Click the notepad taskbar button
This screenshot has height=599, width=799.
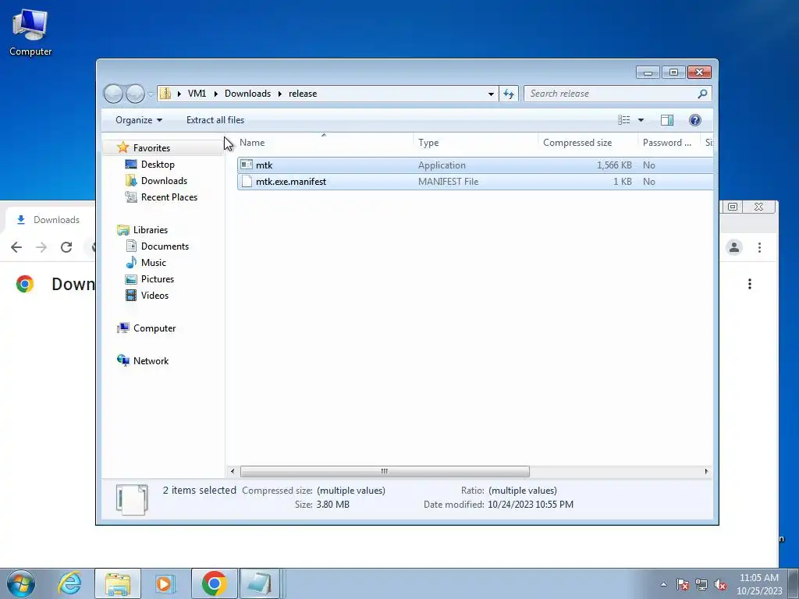coord(260,583)
